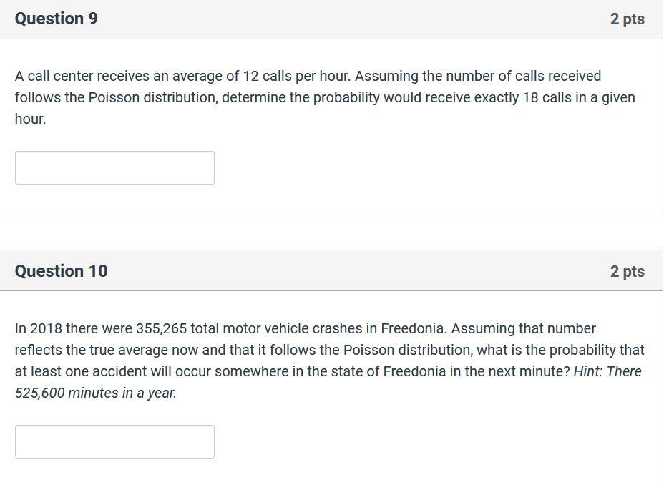Click the Question 9 answer input box
Screen dimensions: 669x485
pos(114,167)
